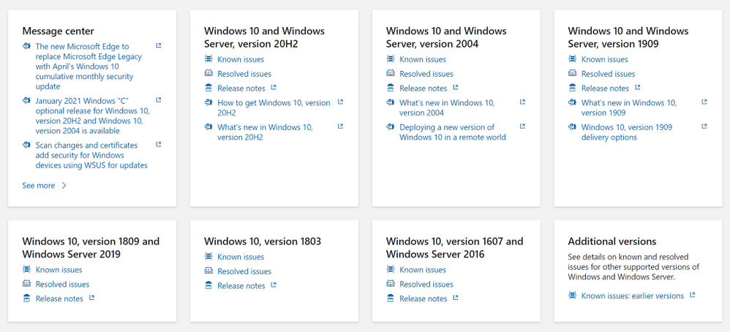Image resolution: width=730 pixels, height=332 pixels.
Task: Open What's new in Windows 10, version 20H2
Action: coord(265,132)
